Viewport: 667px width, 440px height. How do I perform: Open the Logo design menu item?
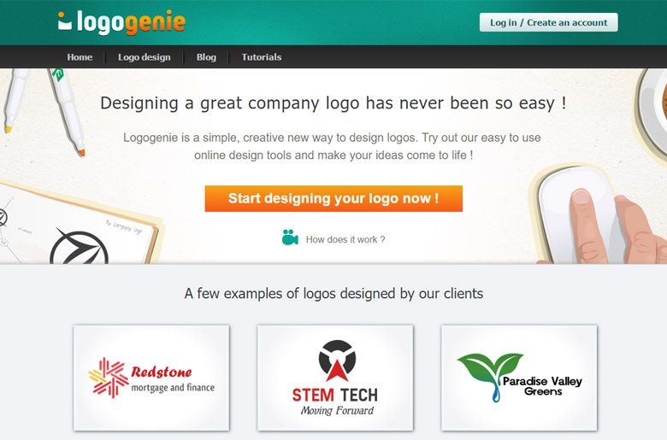145,57
